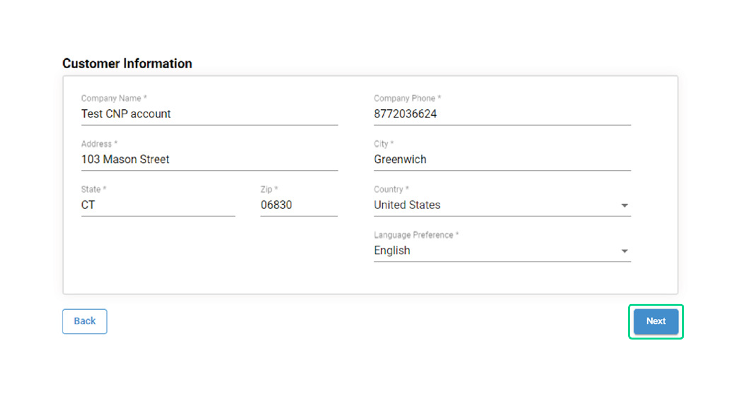The width and height of the screenshot is (743, 420).
Task: Focus the State field showing CT
Action: pos(88,205)
